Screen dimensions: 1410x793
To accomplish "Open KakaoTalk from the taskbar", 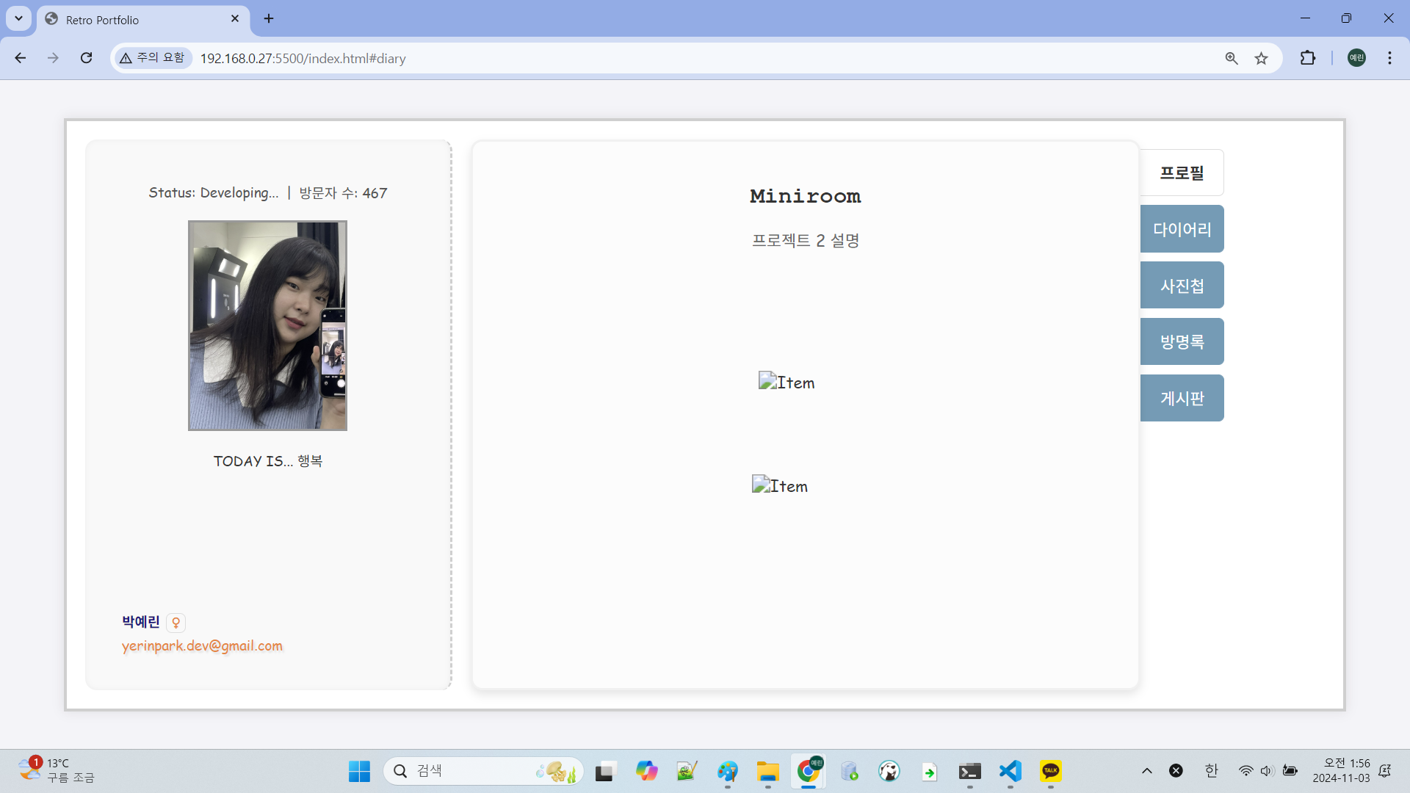I will tap(1050, 771).
